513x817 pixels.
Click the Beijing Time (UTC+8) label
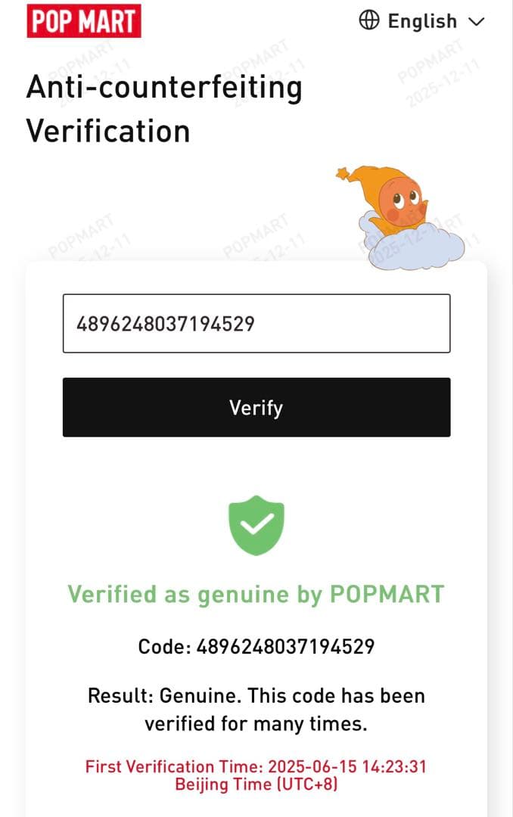(256, 784)
